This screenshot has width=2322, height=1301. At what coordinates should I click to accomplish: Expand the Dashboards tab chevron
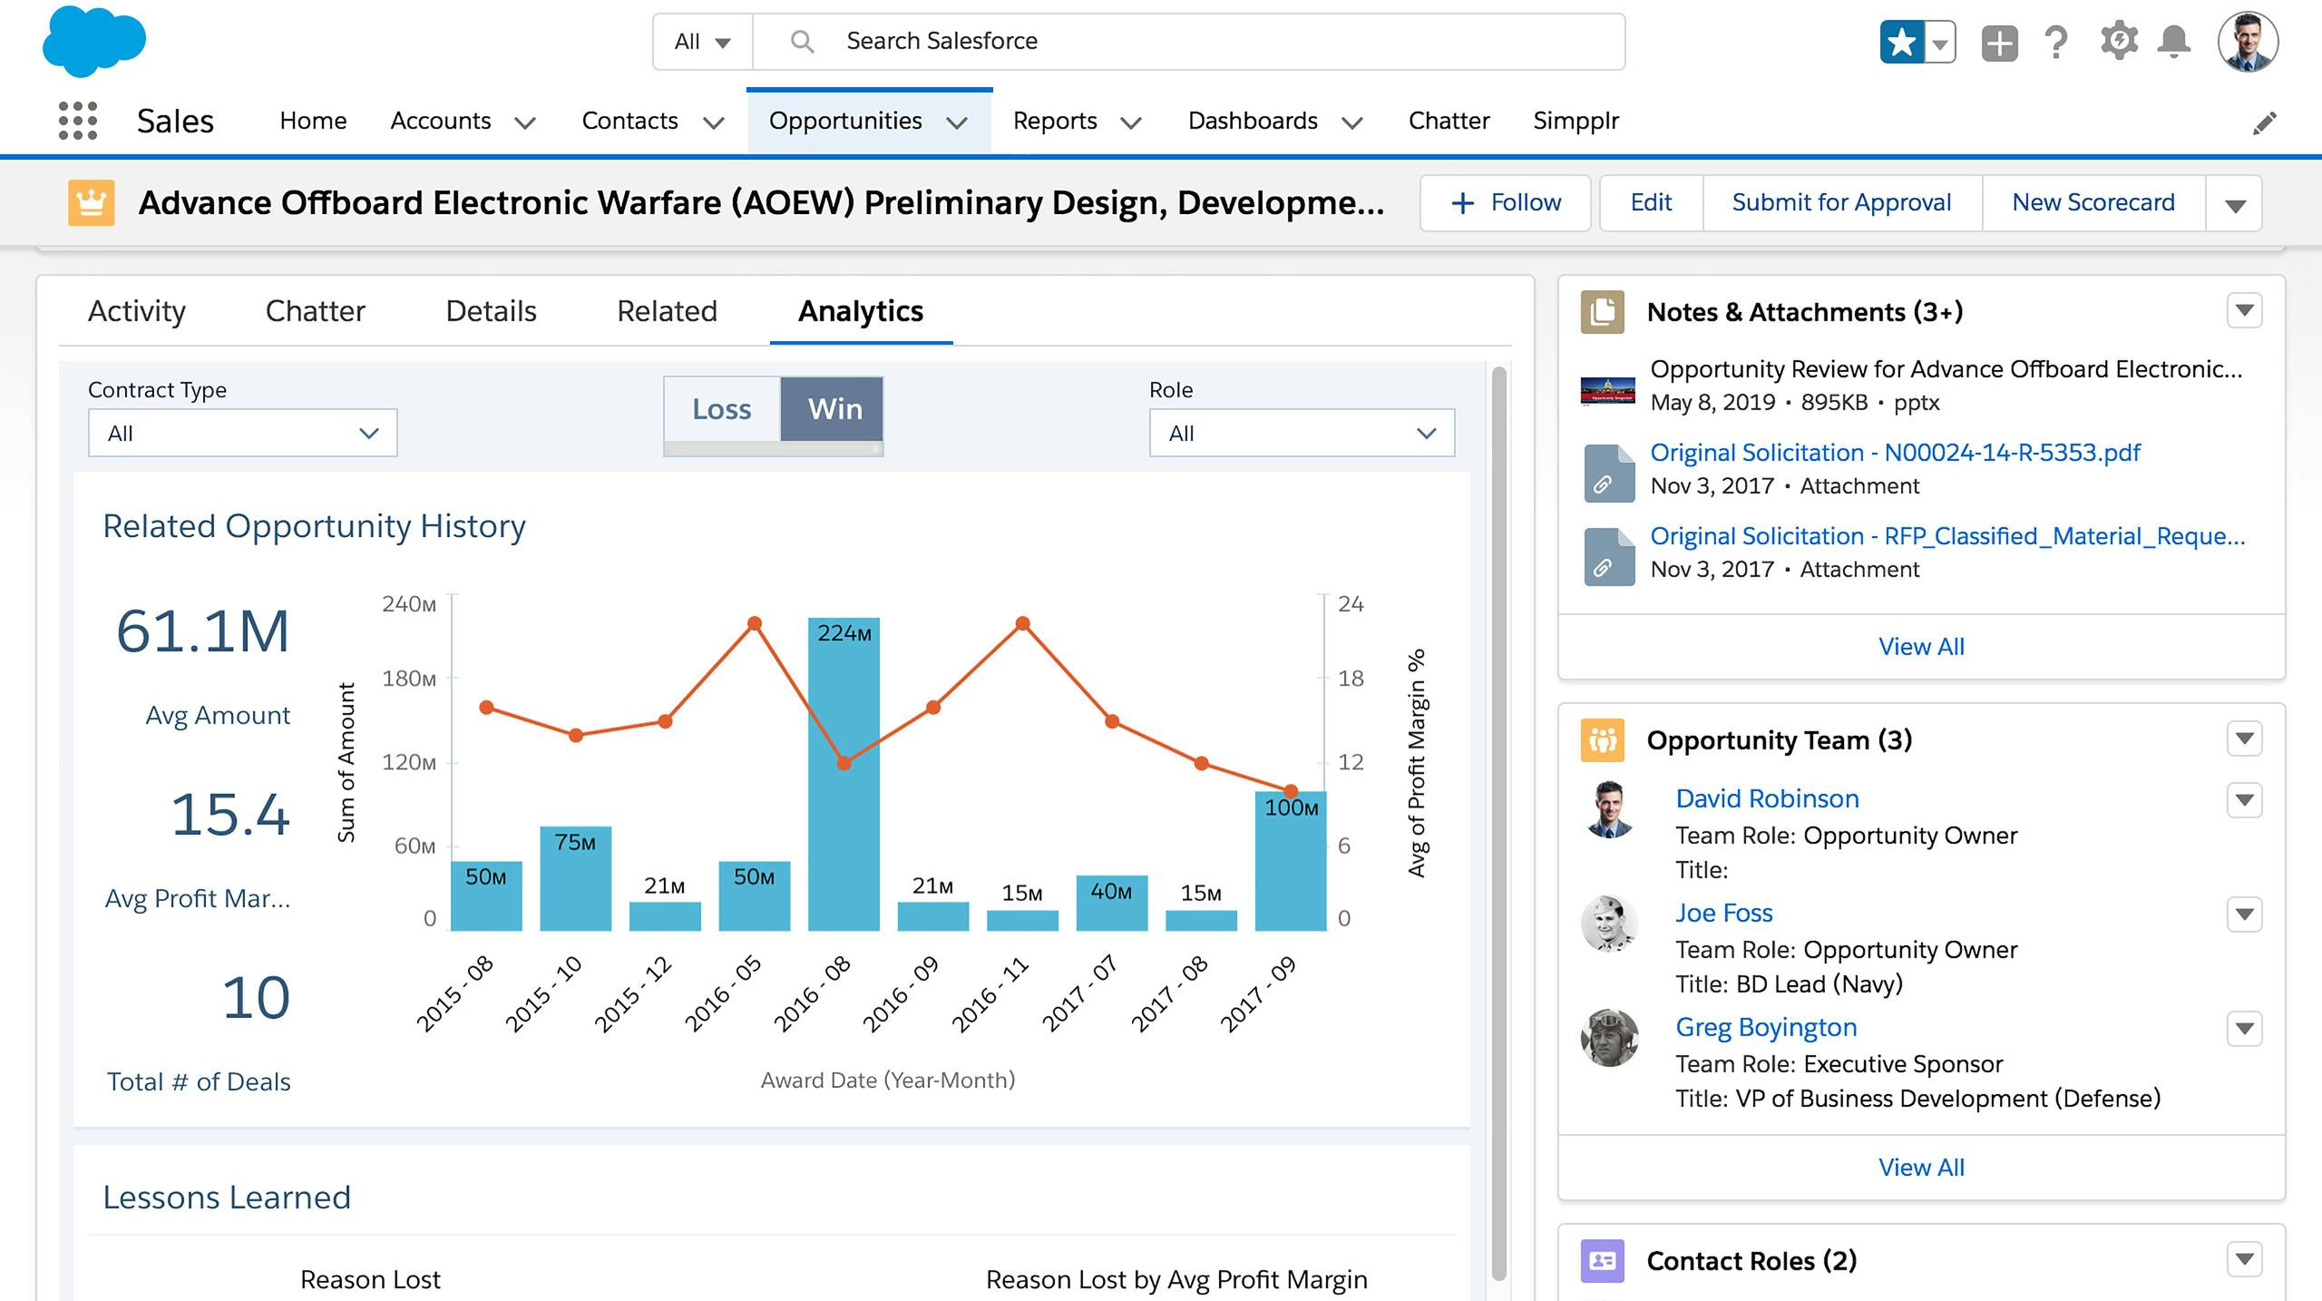pyautogui.click(x=1352, y=122)
